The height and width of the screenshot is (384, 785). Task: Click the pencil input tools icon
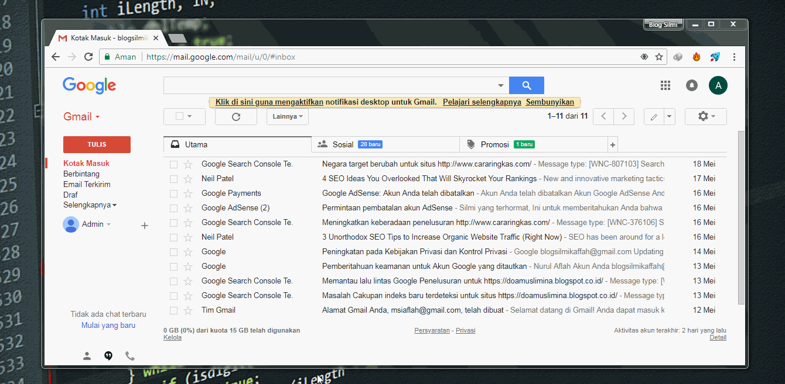coord(654,116)
